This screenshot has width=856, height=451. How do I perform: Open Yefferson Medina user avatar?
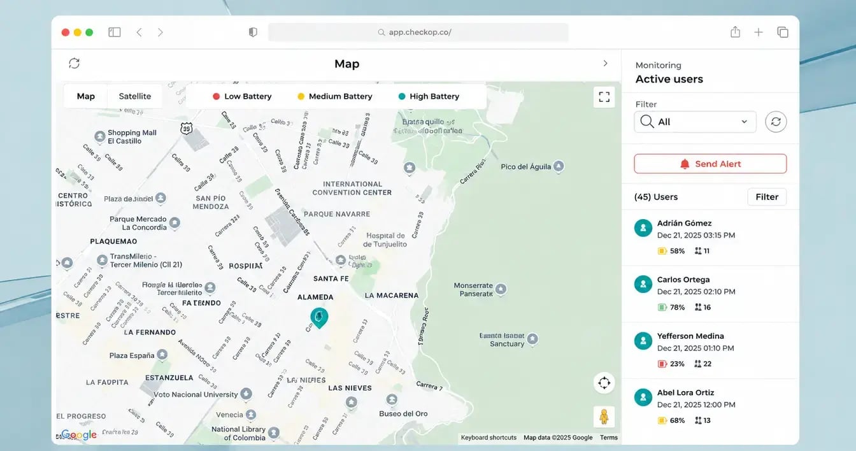click(643, 340)
